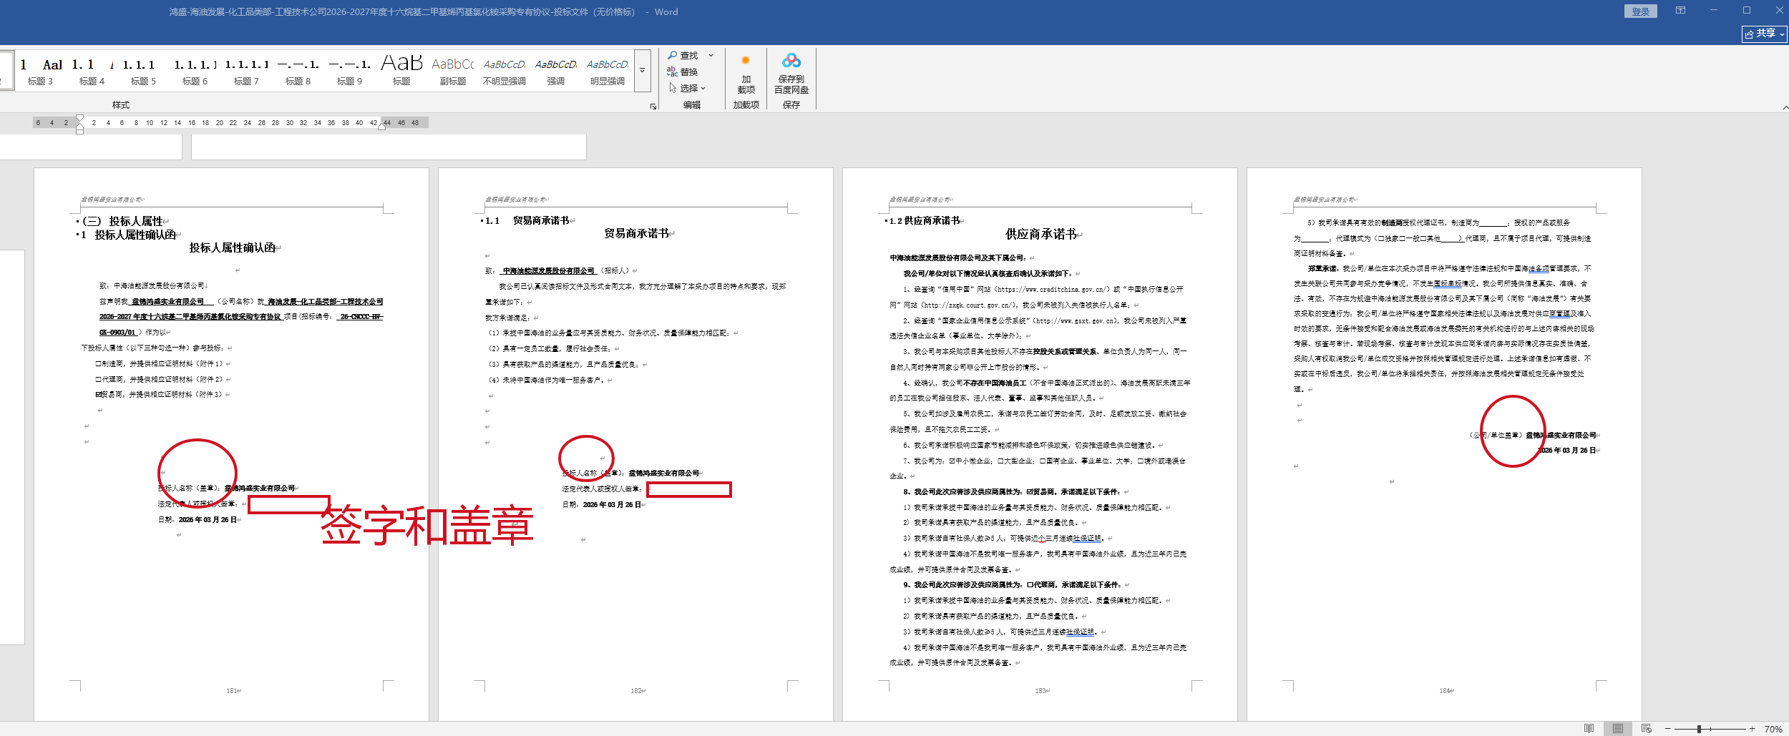Open the creditchina.gov.cn URL in the document
The width and height of the screenshot is (1789, 736).
[1052, 290]
